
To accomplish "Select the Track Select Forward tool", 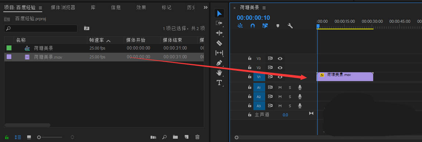I will point(219,23).
